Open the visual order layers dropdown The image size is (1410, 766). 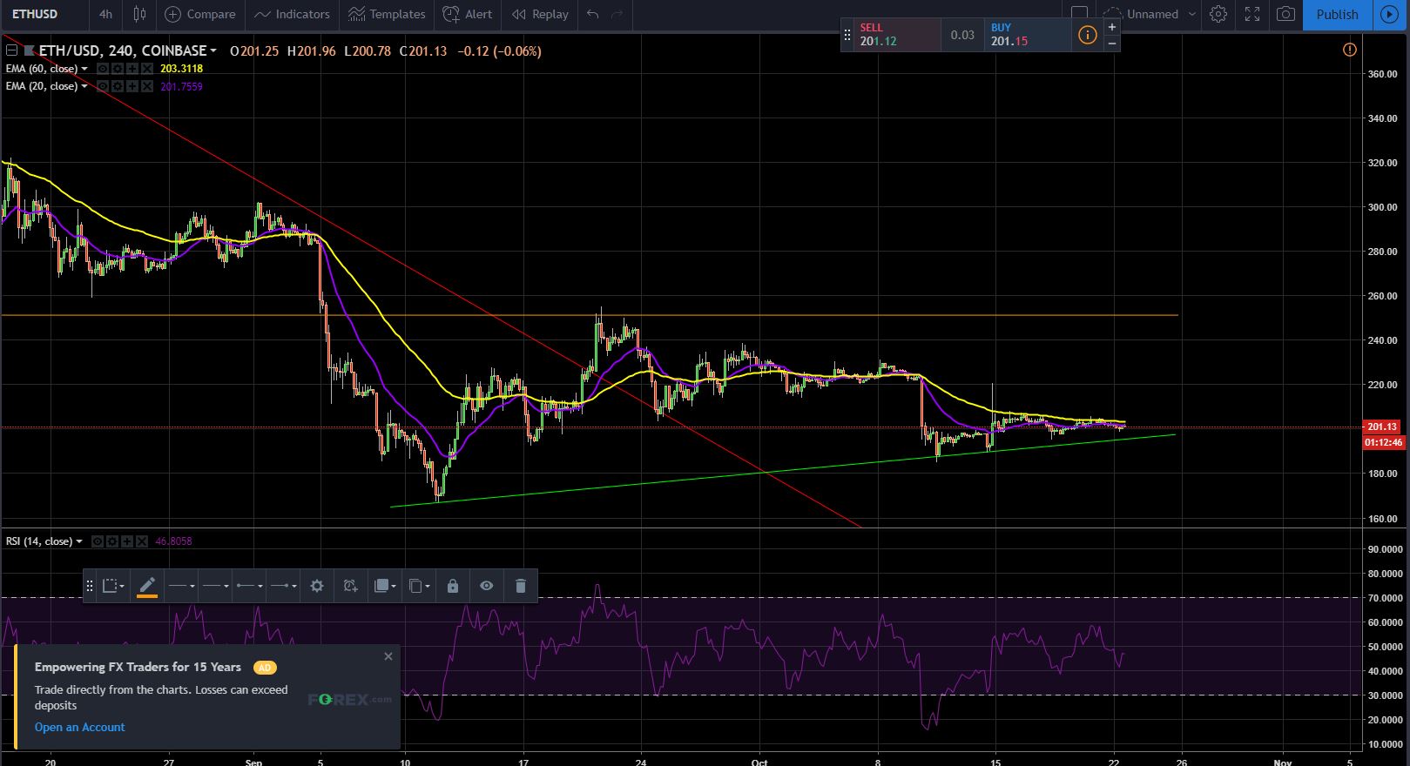[x=384, y=586]
